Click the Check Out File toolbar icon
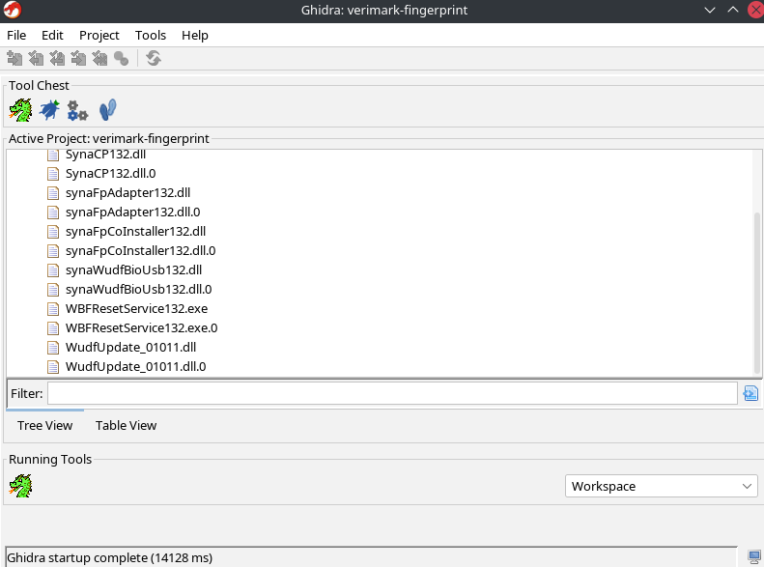This screenshot has width=764, height=567. [x=36, y=59]
